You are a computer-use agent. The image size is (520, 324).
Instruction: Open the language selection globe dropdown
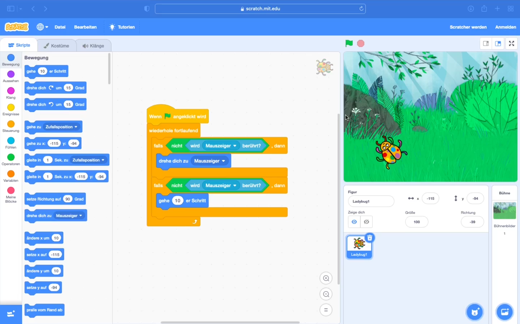pyautogui.click(x=42, y=27)
